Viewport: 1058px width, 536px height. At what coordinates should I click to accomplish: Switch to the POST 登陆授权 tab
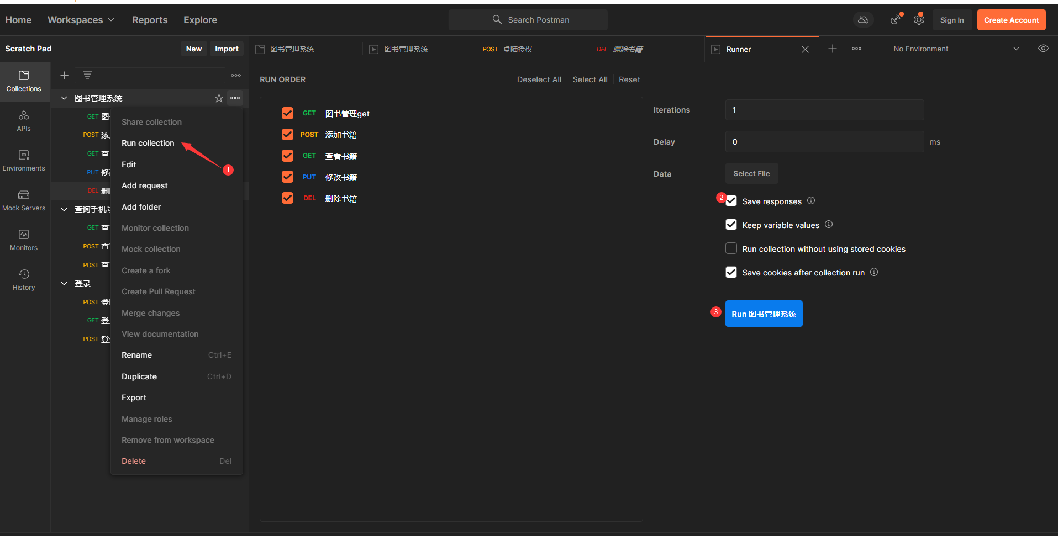[x=533, y=49]
